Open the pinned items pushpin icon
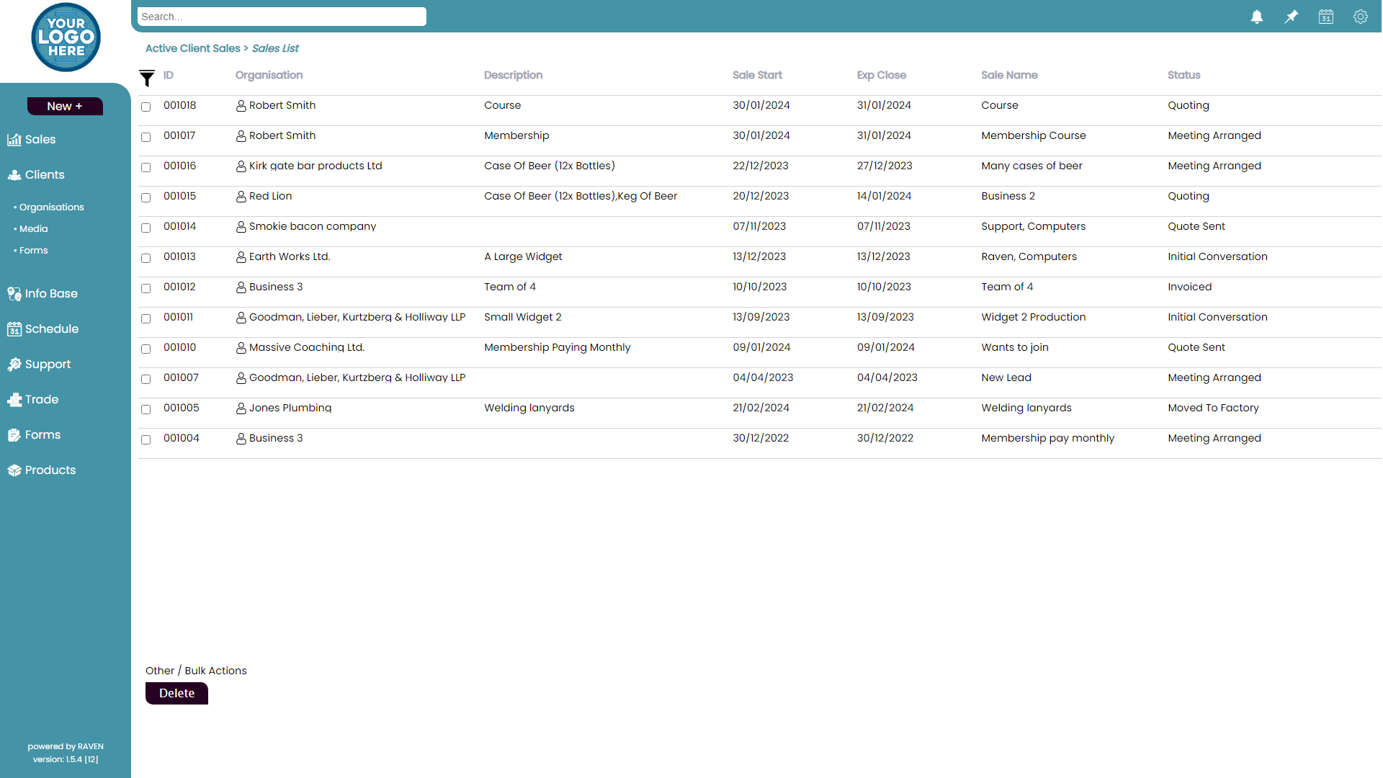Viewport: 1383px width, 778px height. tap(1291, 17)
